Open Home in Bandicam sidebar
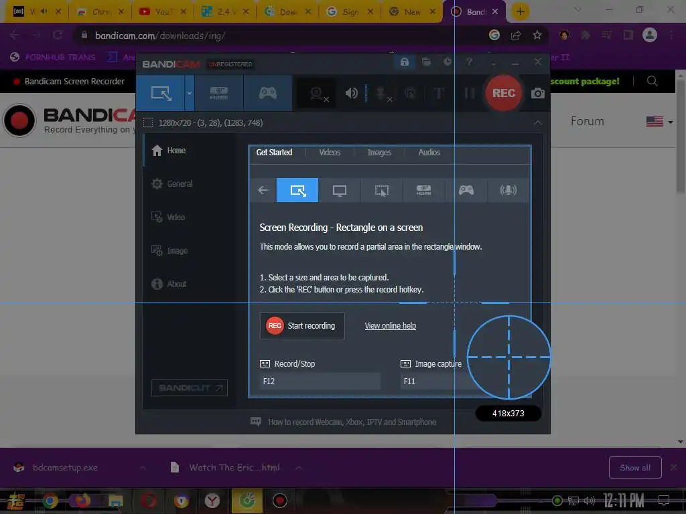 [168, 151]
